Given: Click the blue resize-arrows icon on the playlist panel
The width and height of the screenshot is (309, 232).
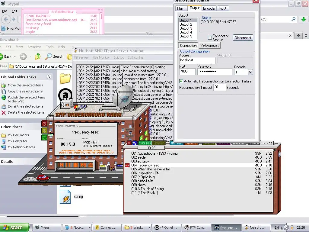Looking at the screenshot, I should tap(135, 143).
